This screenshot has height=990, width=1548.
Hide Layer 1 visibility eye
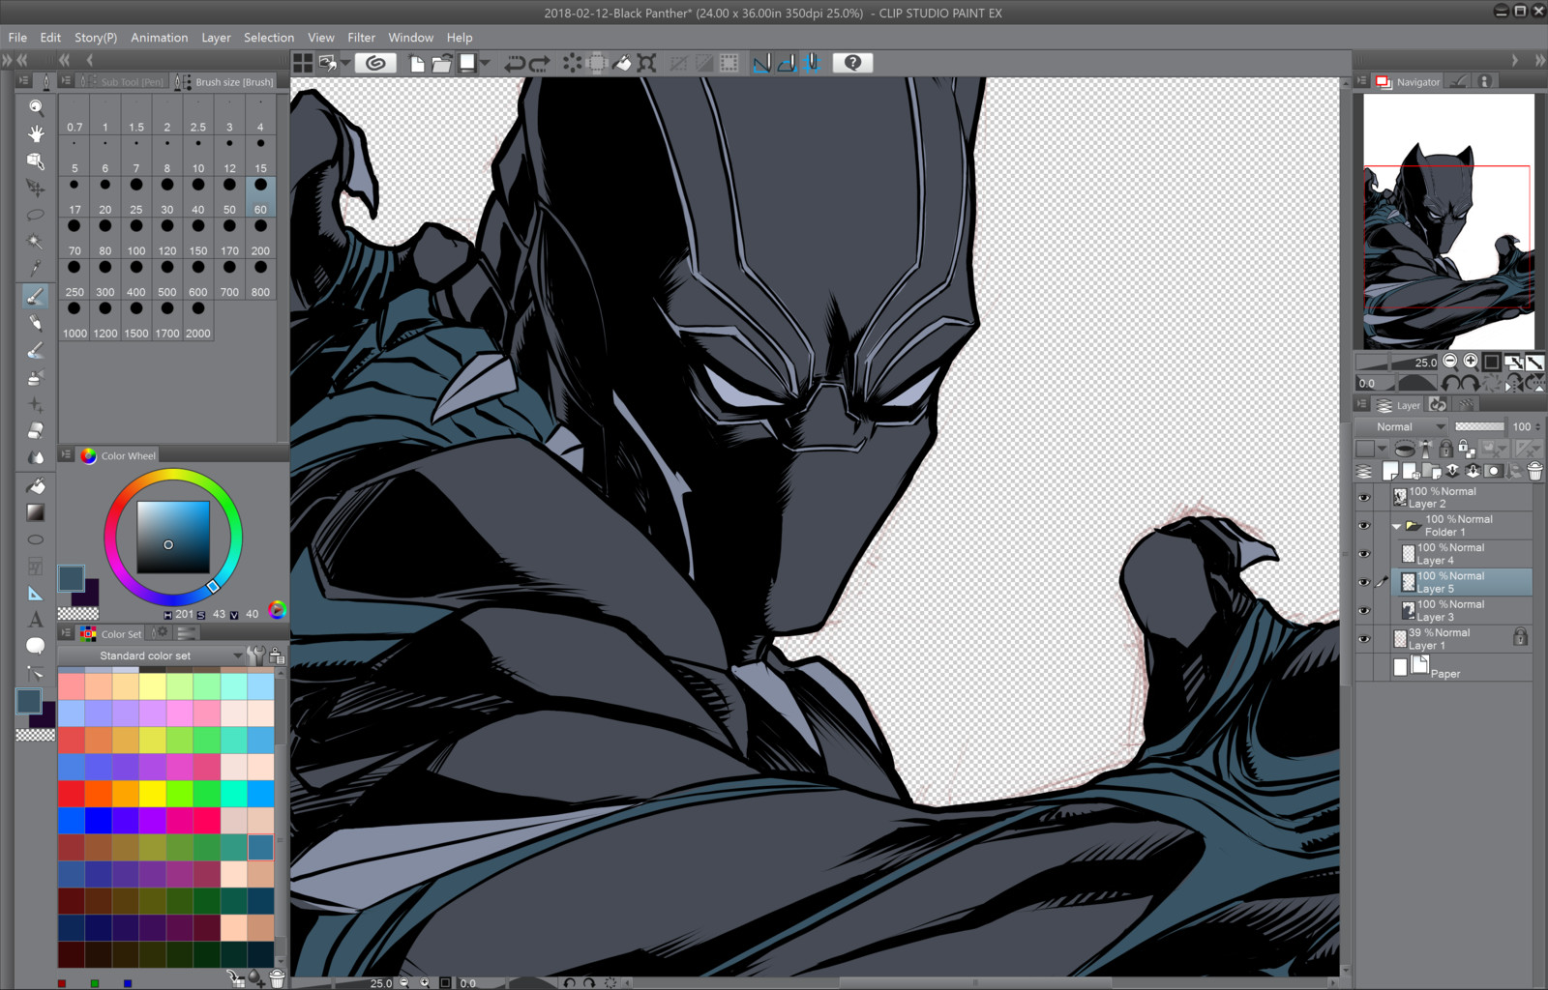(1364, 639)
